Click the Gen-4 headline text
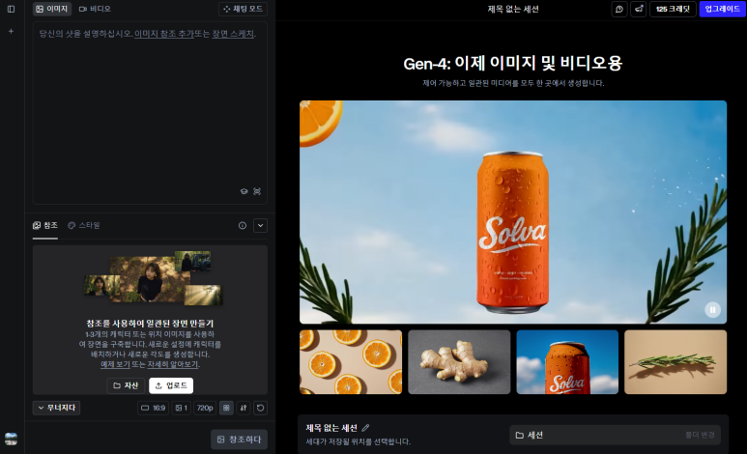 tap(513, 64)
